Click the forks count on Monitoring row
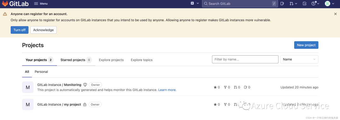This screenshot has width=340, height=120. (227, 87)
